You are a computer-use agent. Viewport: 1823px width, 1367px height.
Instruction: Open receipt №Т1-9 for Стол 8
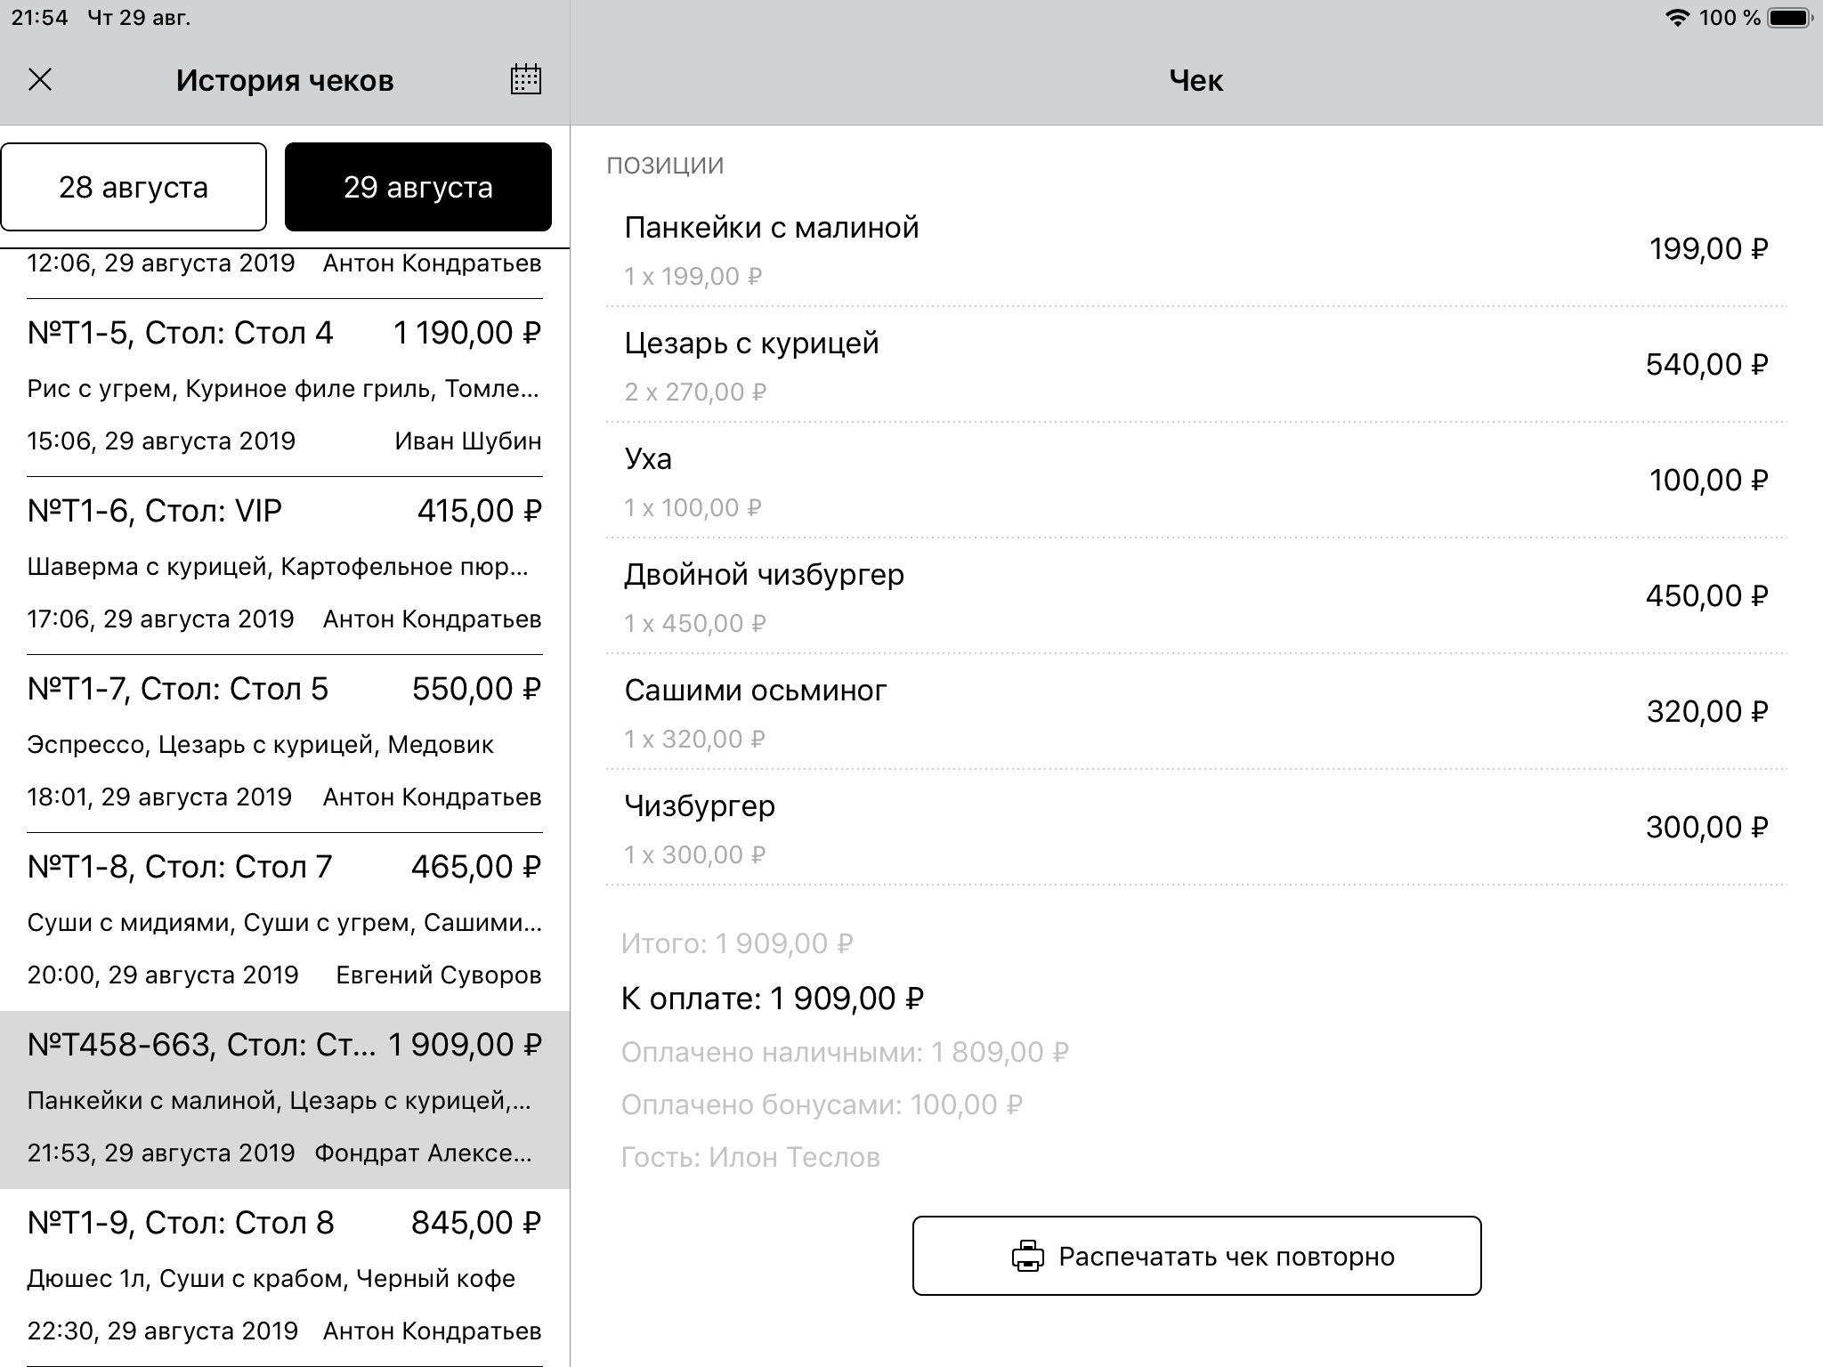tap(284, 1277)
